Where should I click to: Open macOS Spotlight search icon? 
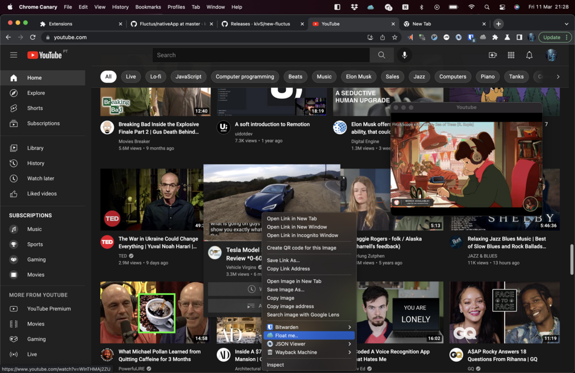[x=487, y=7]
